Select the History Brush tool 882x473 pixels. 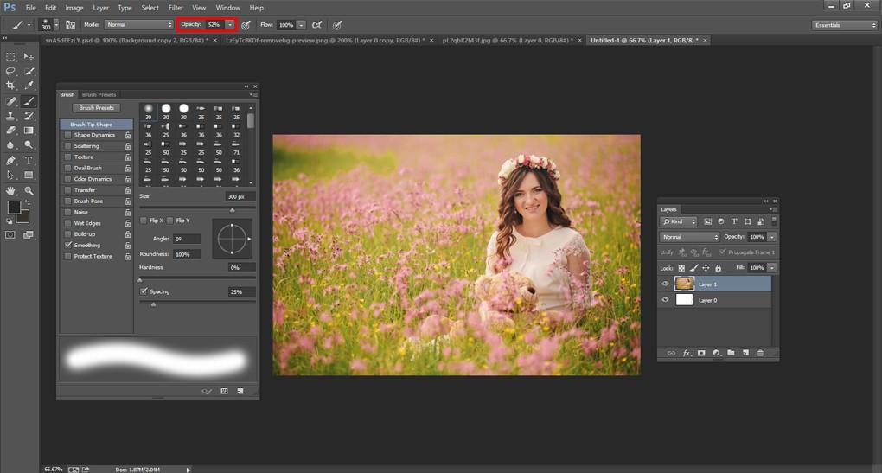tap(29, 116)
